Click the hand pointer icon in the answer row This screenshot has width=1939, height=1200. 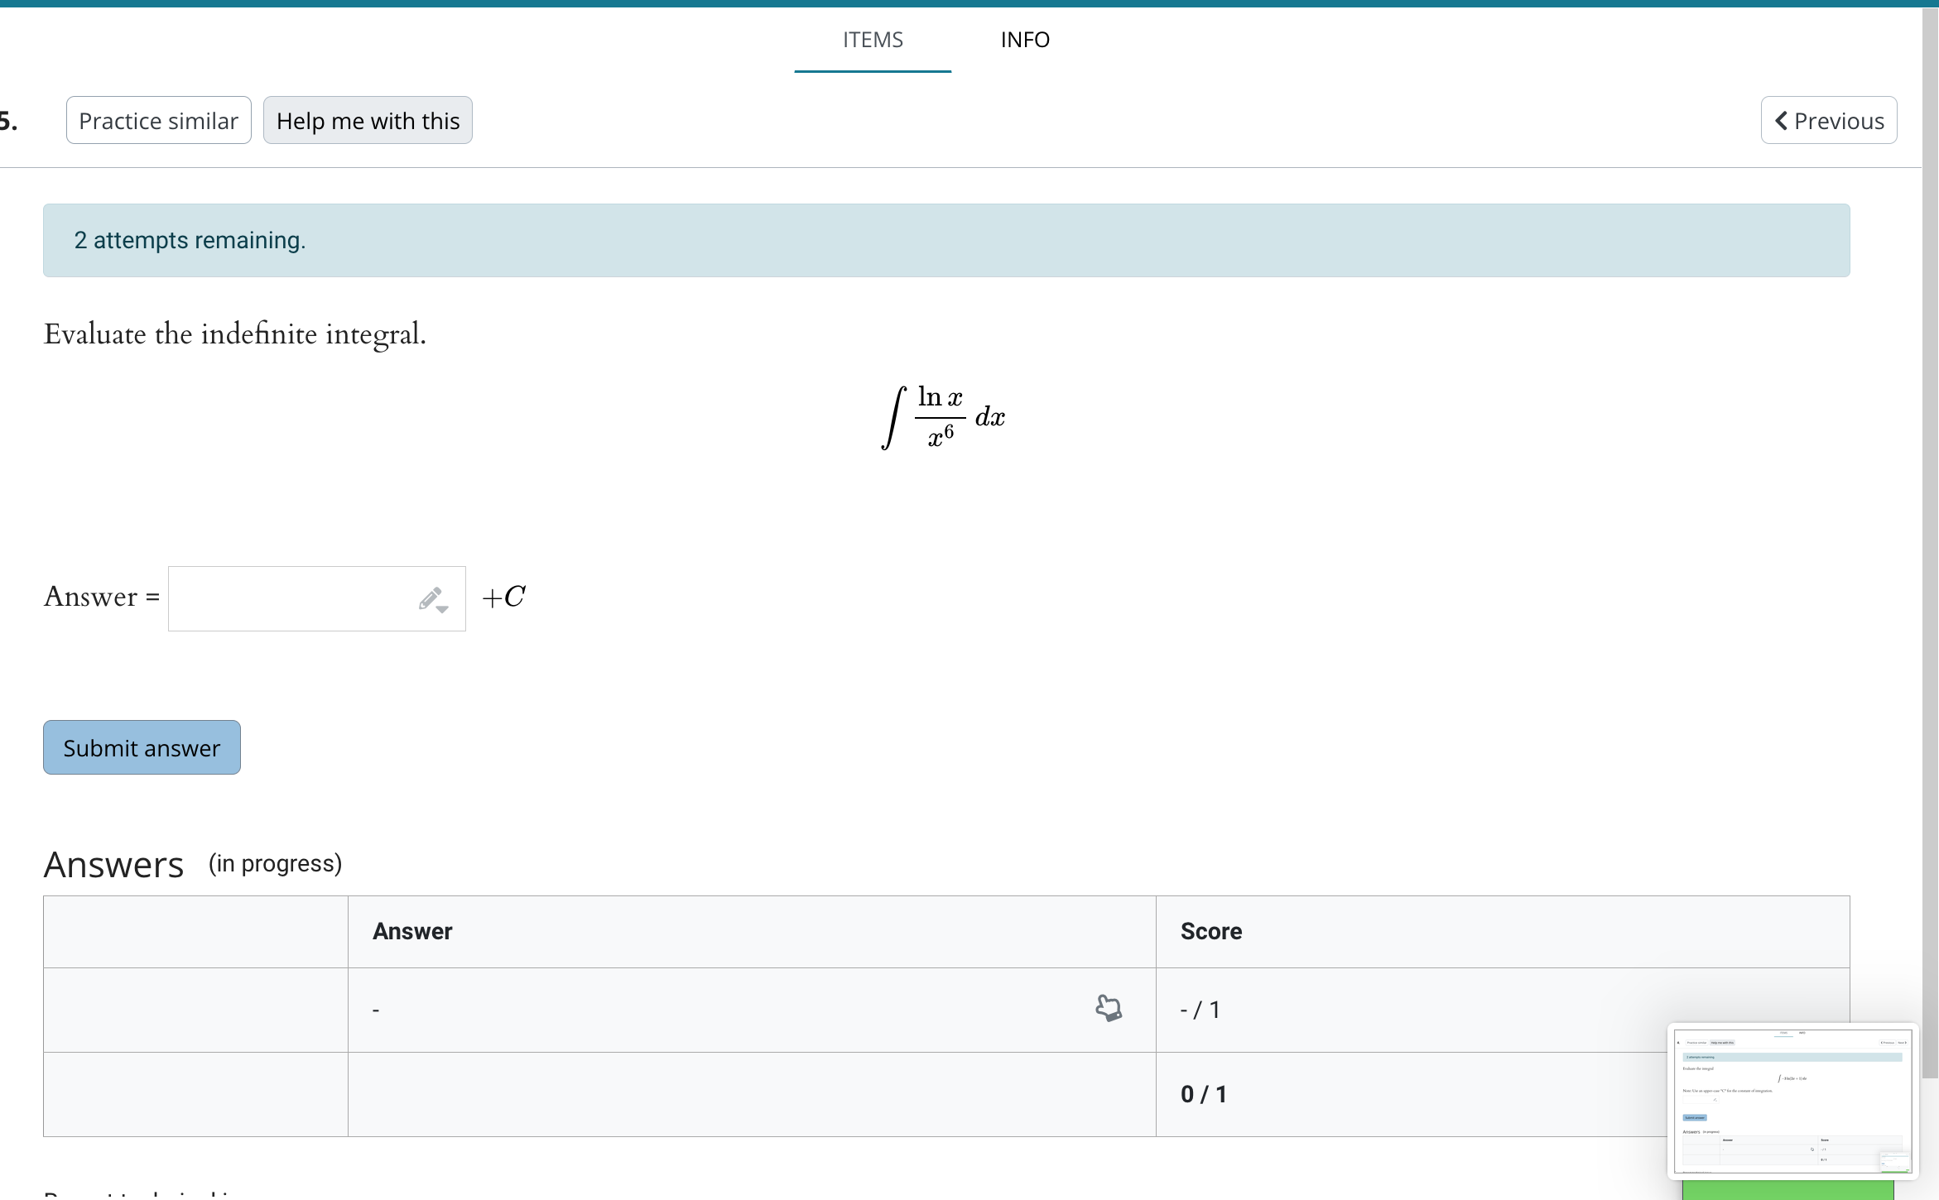[1109, 1009]
